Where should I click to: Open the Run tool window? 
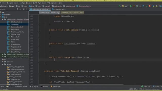click(2, 86)
